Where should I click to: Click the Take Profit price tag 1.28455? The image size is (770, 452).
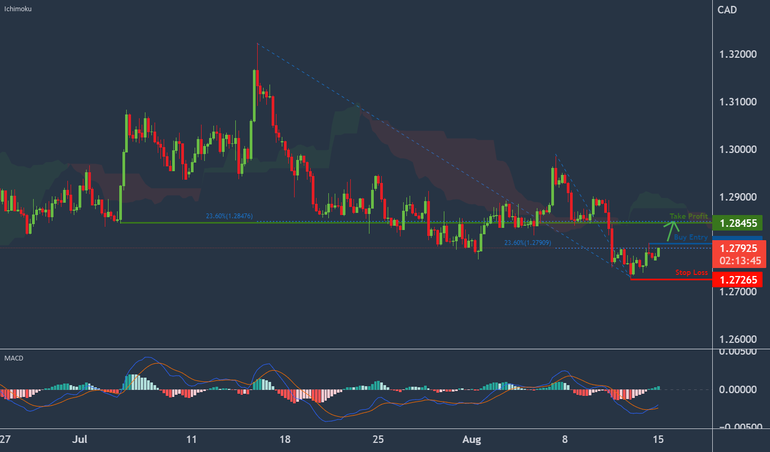coord(738,223)
